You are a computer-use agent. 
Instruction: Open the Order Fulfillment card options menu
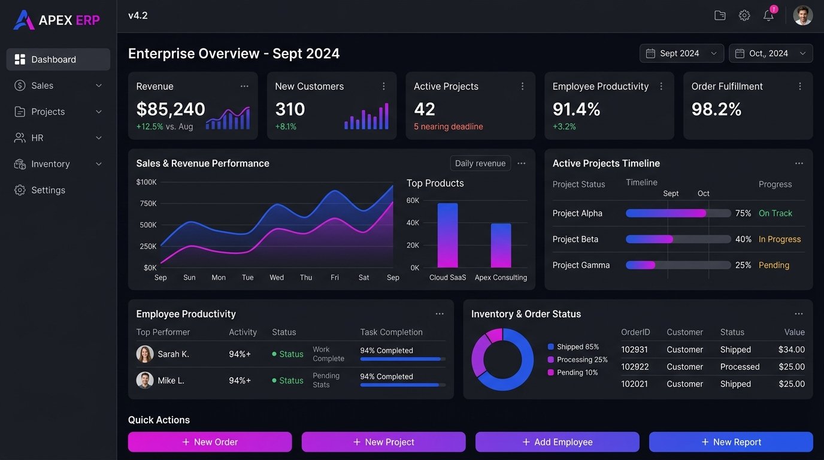point(800,86)
